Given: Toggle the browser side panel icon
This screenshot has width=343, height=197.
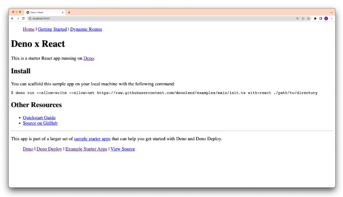Looking at the screenshot, I should point(321,19).
